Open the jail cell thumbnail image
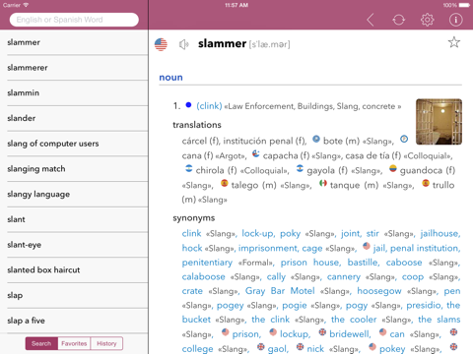Image resolution: width=473 pixels, height=354 pixels. point(439,122)
